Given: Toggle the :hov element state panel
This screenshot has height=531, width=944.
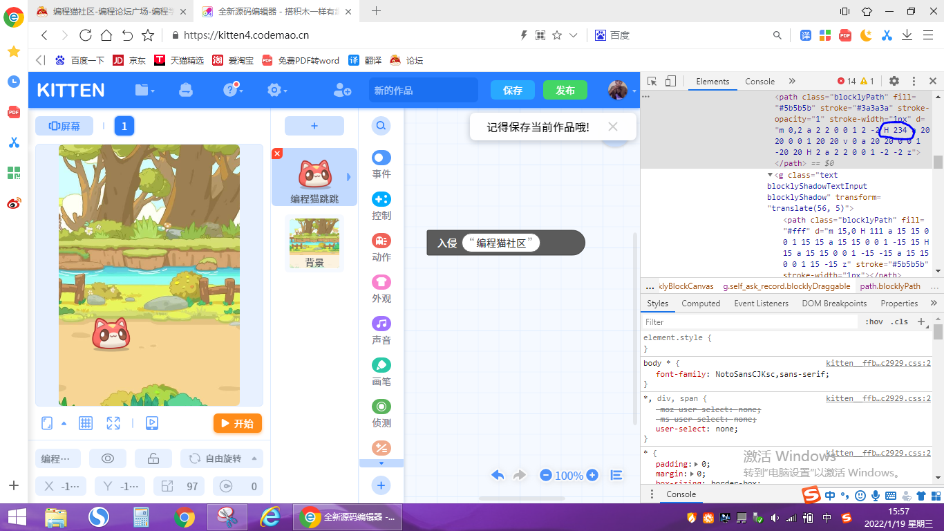Looking at the screenshot, I should click(874, 322).
